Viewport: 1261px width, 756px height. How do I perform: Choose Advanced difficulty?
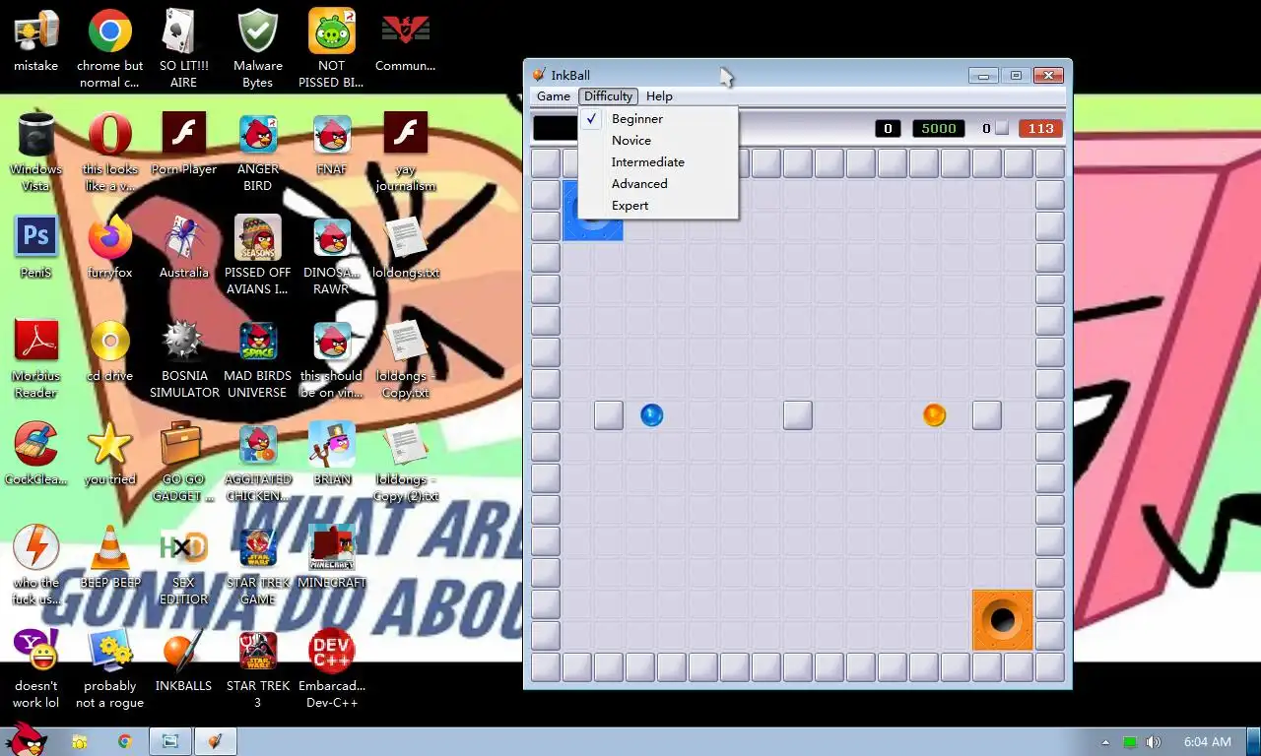658,184
